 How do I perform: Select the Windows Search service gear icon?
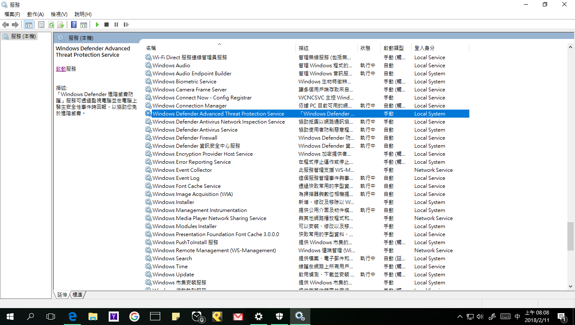point(148,258)
